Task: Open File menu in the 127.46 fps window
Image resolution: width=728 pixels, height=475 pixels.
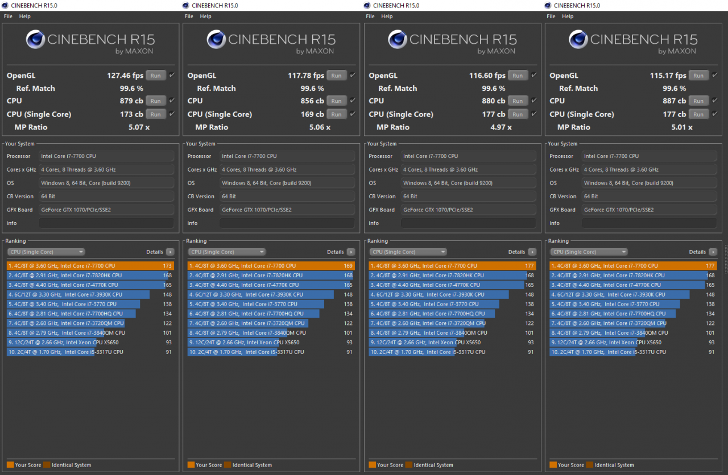Action: click(x=8, y=16)
